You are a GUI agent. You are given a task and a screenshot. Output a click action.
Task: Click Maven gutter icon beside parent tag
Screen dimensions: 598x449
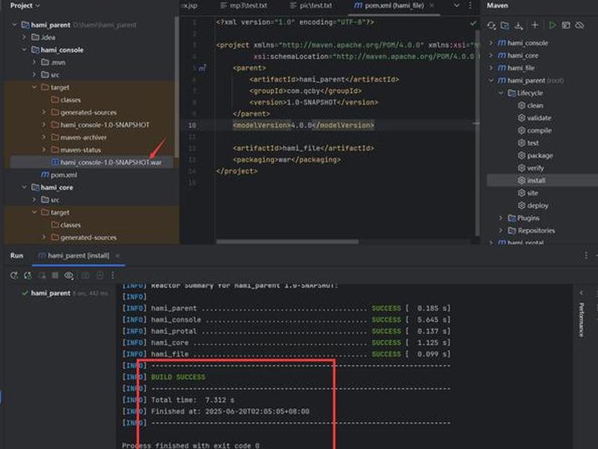[x=202, y=68]
